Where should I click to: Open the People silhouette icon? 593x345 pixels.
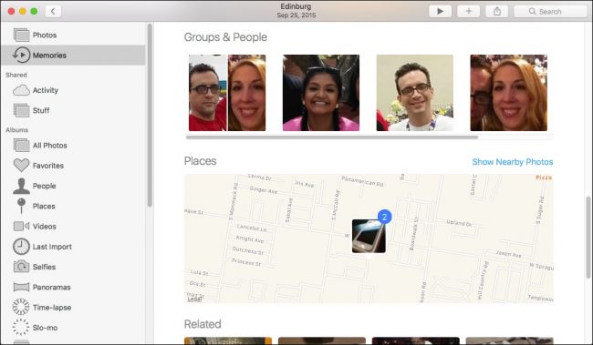click(21, 186)
